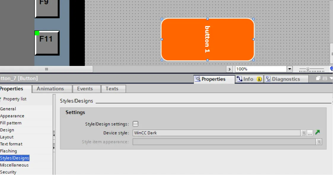Click the 100% zoom input field

point(261,69)
